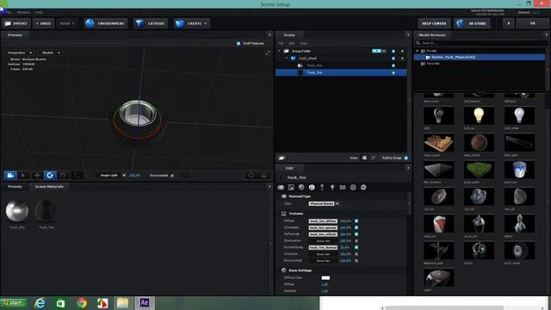Open the 3D Store
The image size is (551, 310).
click(x=472, y=23)
